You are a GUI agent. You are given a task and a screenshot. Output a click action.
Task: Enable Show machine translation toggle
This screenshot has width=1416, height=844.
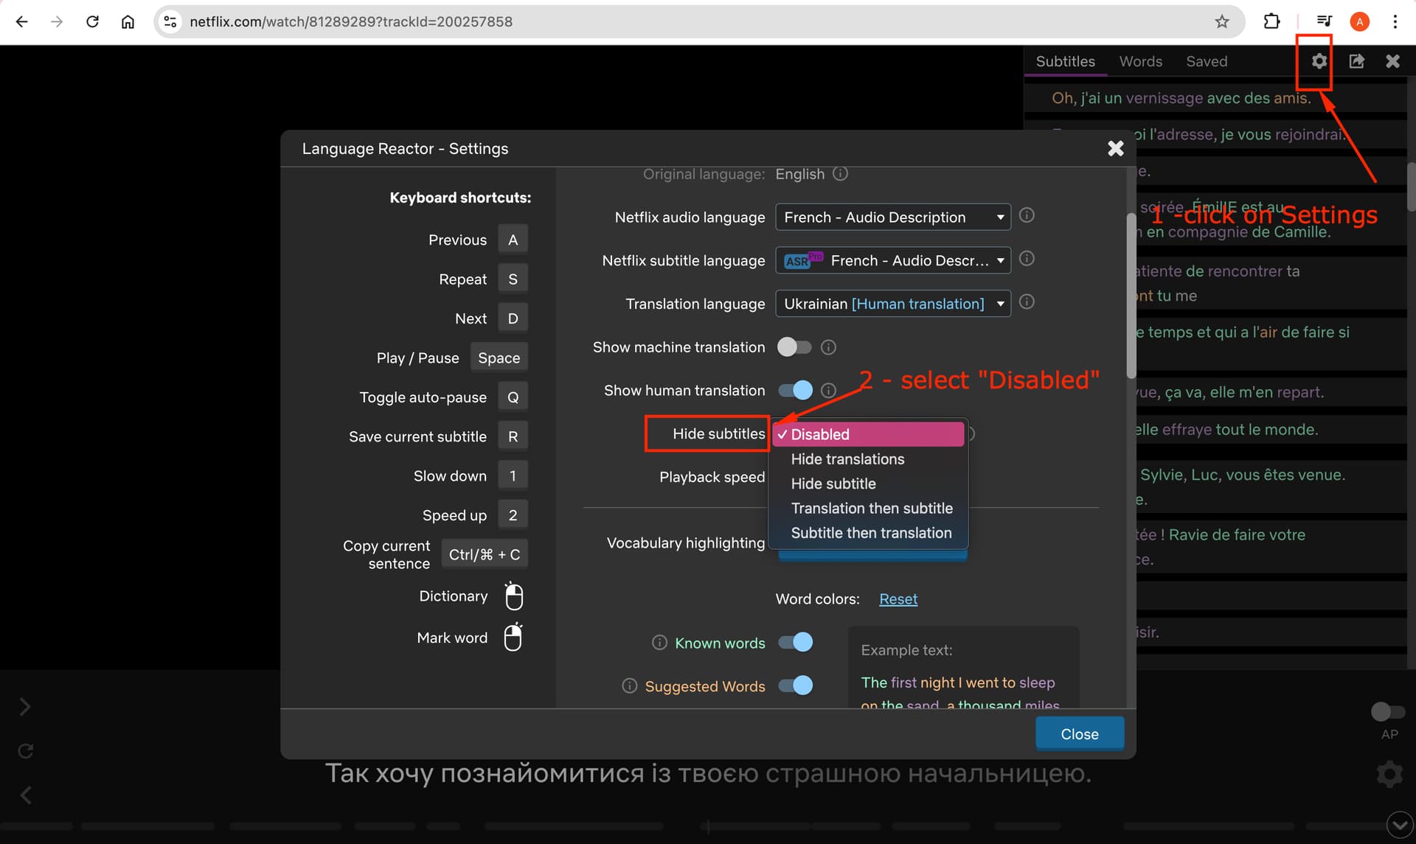[794, 347]
